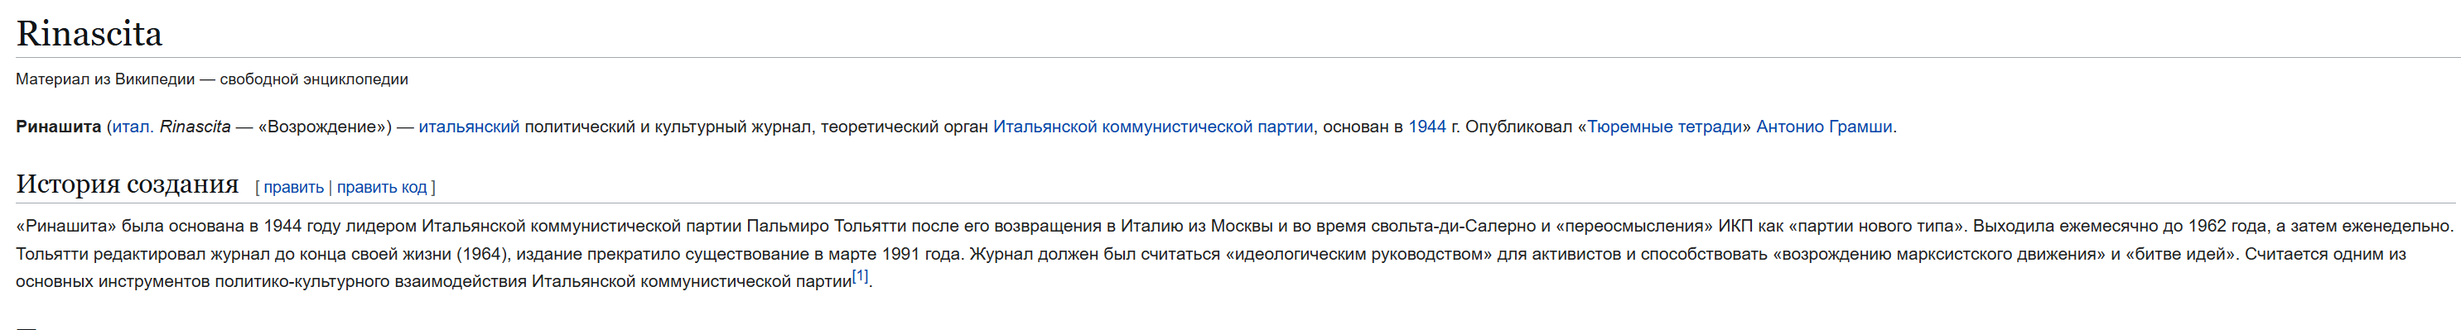Screen dimensions: 2461x330
Task: Jump to footnote reference [1]
Action: coord(860,276)
